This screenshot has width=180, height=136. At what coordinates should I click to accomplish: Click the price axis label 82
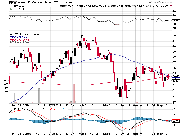pyautogui.click(x=174, y=90)
